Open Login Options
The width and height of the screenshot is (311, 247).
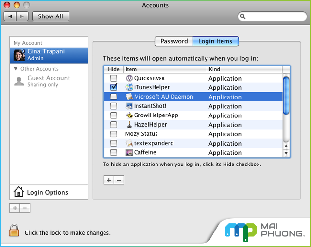(x=49, y=192)
